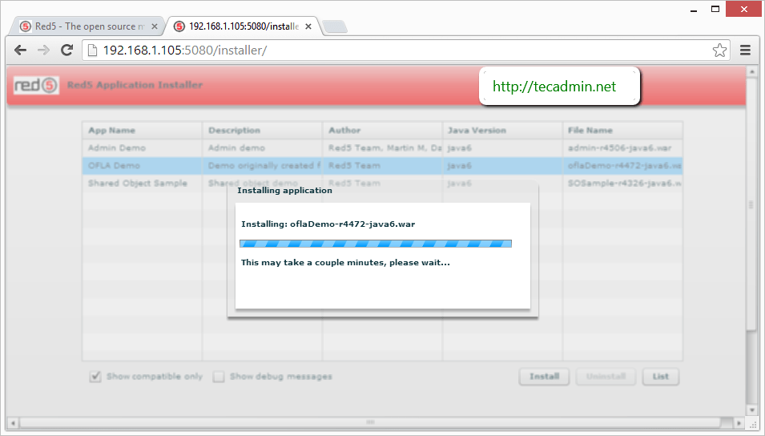Click the Install button
Viewport: 765px width, 436px height.
point(544,377)
